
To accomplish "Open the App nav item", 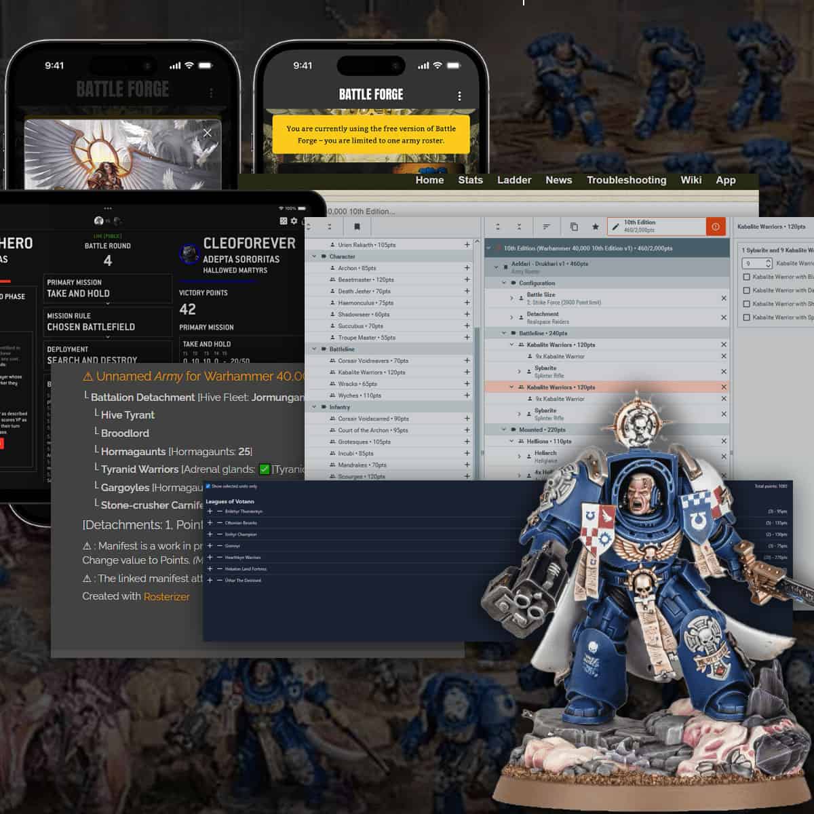I will [x=726, y=180].
